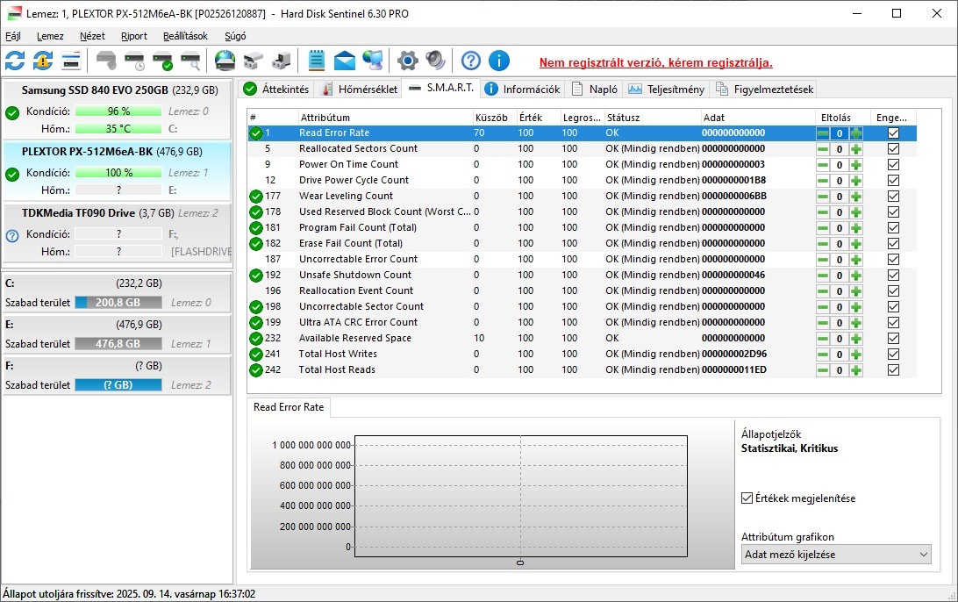Click the disk with clock toolbar icon
Viewport: 958px width, 602px height.
(134, 61)
